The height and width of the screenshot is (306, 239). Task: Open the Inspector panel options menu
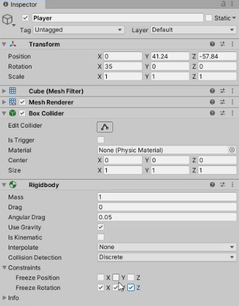(x=232, y=4)
